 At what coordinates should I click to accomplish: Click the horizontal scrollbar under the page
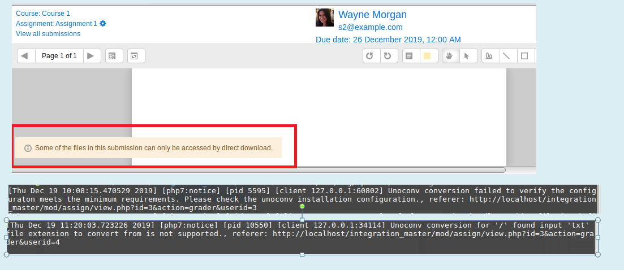pyautogui.click(x=259, y=170)
